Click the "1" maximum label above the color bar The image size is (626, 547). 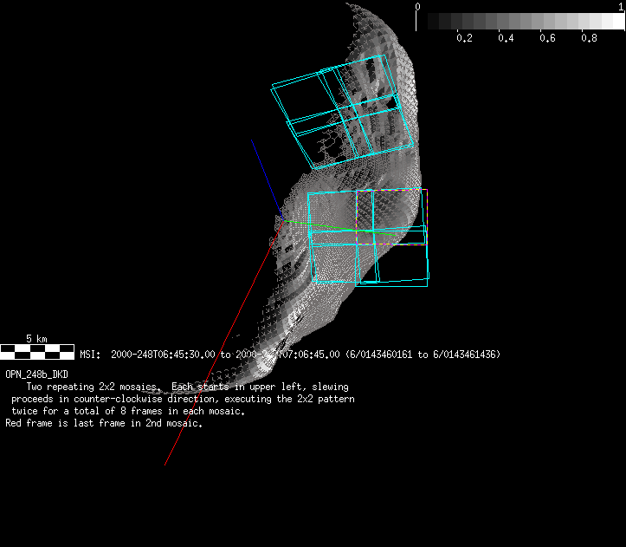point(621,6)
